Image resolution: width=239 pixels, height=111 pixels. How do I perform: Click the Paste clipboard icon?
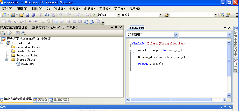[53, 15]
